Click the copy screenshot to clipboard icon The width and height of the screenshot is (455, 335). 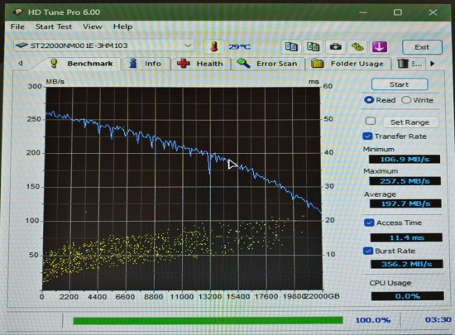coord(313,46)
